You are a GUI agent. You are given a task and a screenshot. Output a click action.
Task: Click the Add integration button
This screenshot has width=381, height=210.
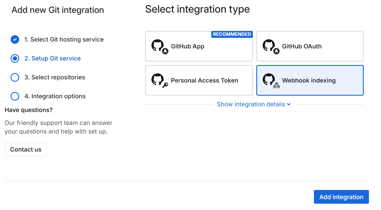[x=341, y=197]
